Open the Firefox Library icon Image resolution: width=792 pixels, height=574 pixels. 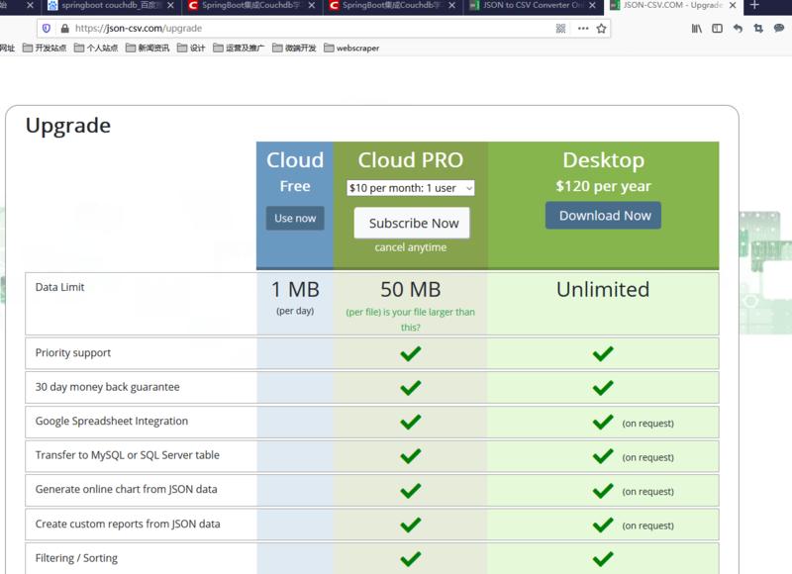(696, 29)
